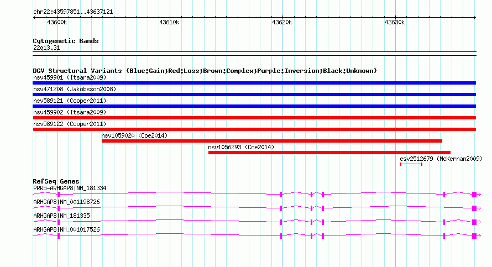
Task: Select the red nsv459902 loss bar
Action: (254, 118)
